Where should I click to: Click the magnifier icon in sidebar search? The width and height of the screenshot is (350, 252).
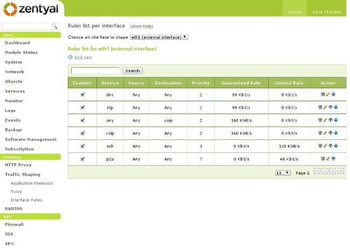54,26
